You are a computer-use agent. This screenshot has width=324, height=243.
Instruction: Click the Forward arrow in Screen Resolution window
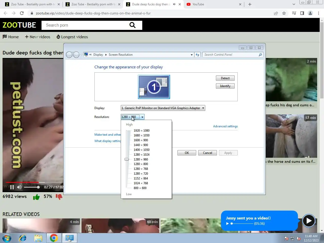pos(76,55)
